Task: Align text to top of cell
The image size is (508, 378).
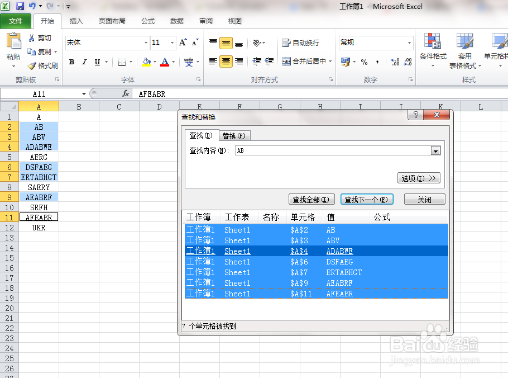Action: (x=213, y=42)
